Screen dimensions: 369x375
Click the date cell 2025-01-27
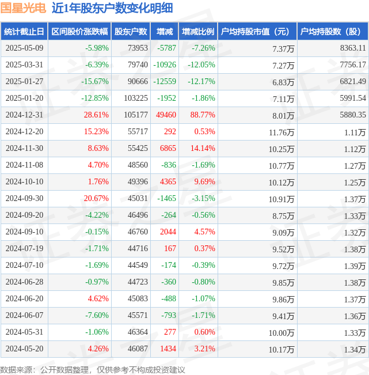[x=24, y=82]
